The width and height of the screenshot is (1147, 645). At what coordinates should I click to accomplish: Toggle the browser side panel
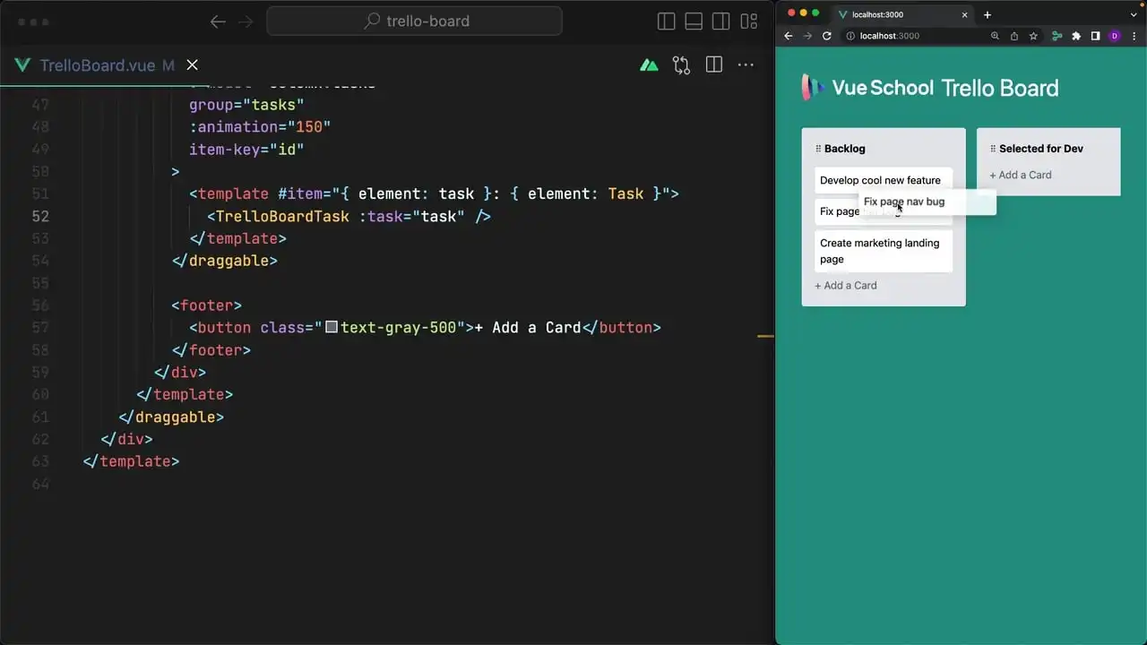(1095, 36)
